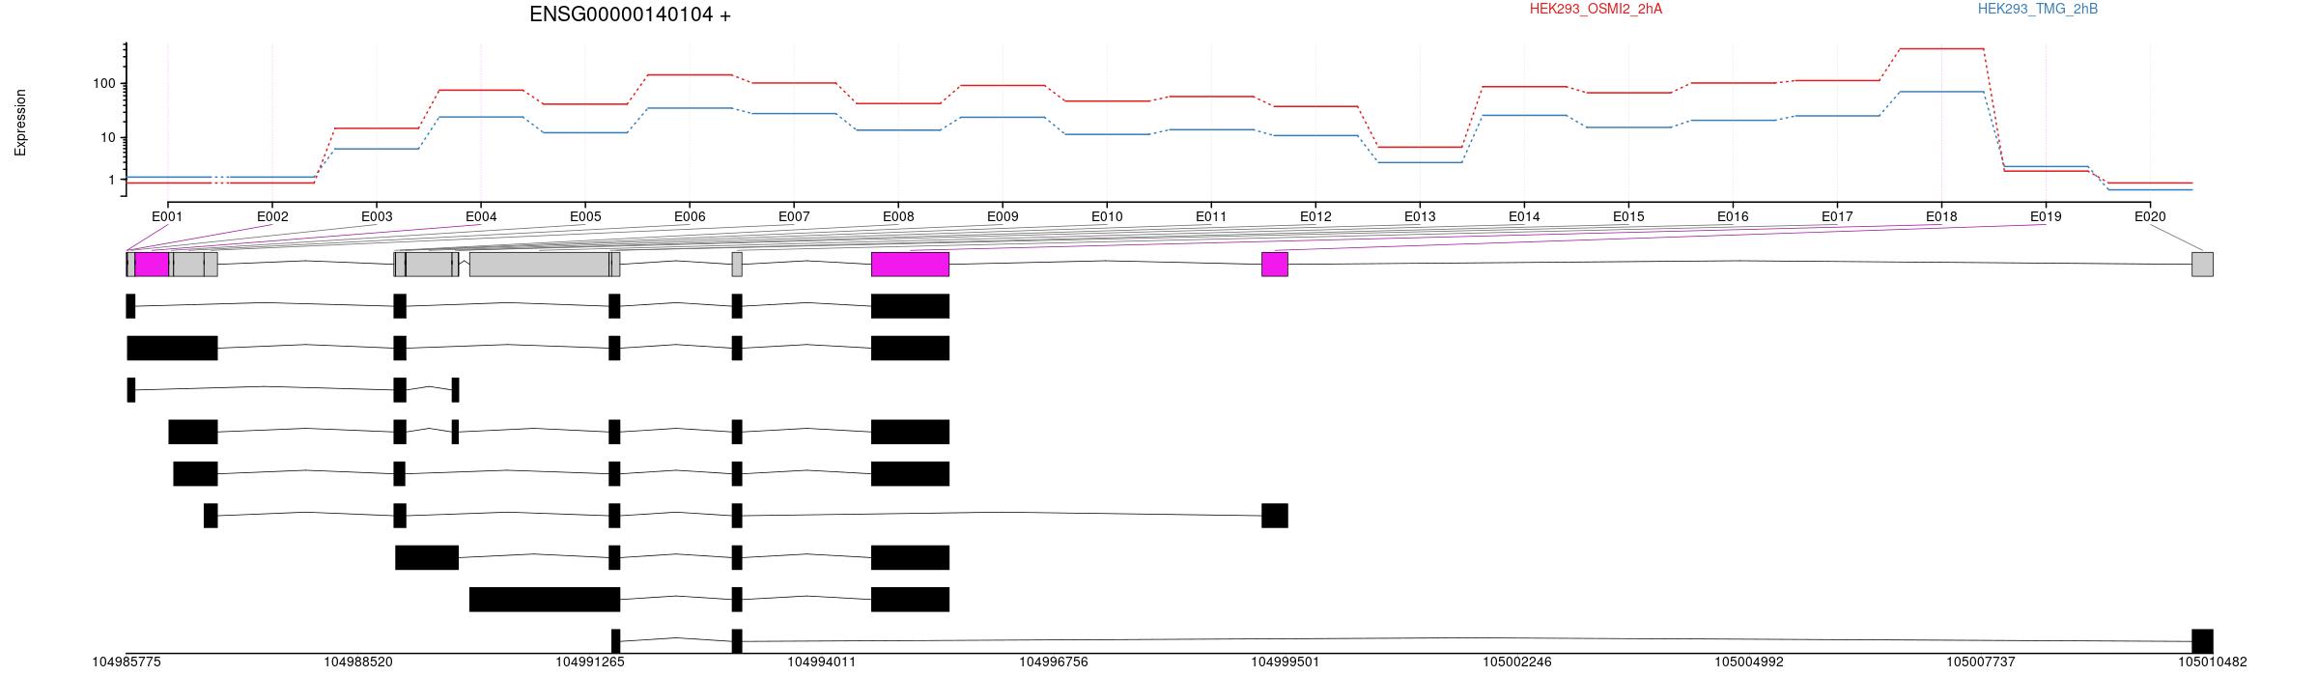Click exon label E020

(2150, 217)
